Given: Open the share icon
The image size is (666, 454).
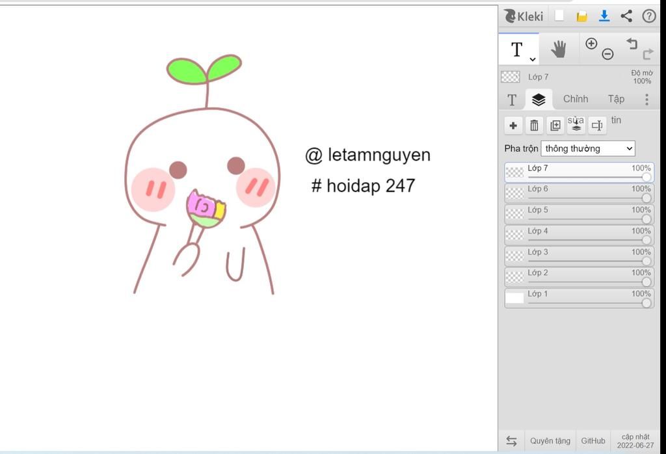Looking at the screenshot, I should [626, 16].
